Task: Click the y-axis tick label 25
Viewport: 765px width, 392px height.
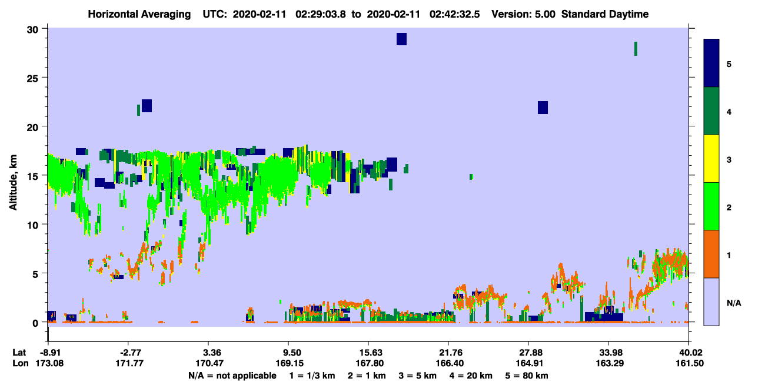Action: (34, 78)
